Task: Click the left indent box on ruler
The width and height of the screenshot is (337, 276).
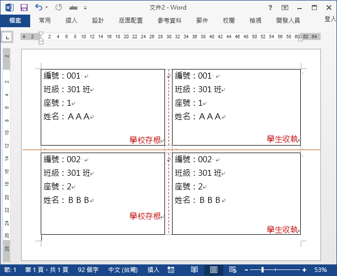Action: coord(41,42)
